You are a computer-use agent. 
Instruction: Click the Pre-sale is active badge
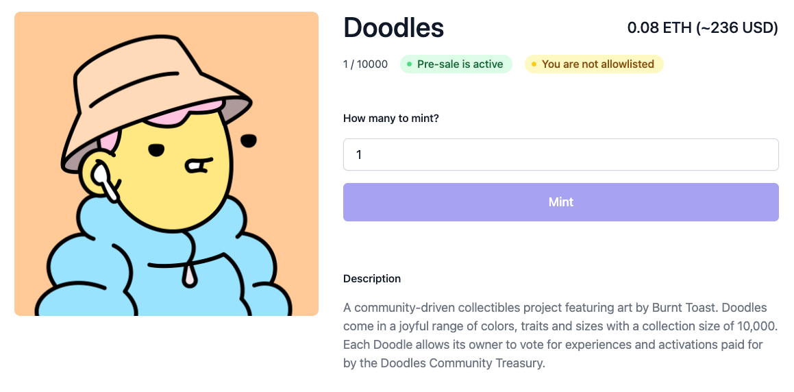coord(456,64)
